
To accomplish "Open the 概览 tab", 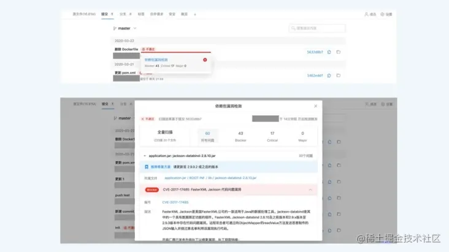I will coord(184,14).
